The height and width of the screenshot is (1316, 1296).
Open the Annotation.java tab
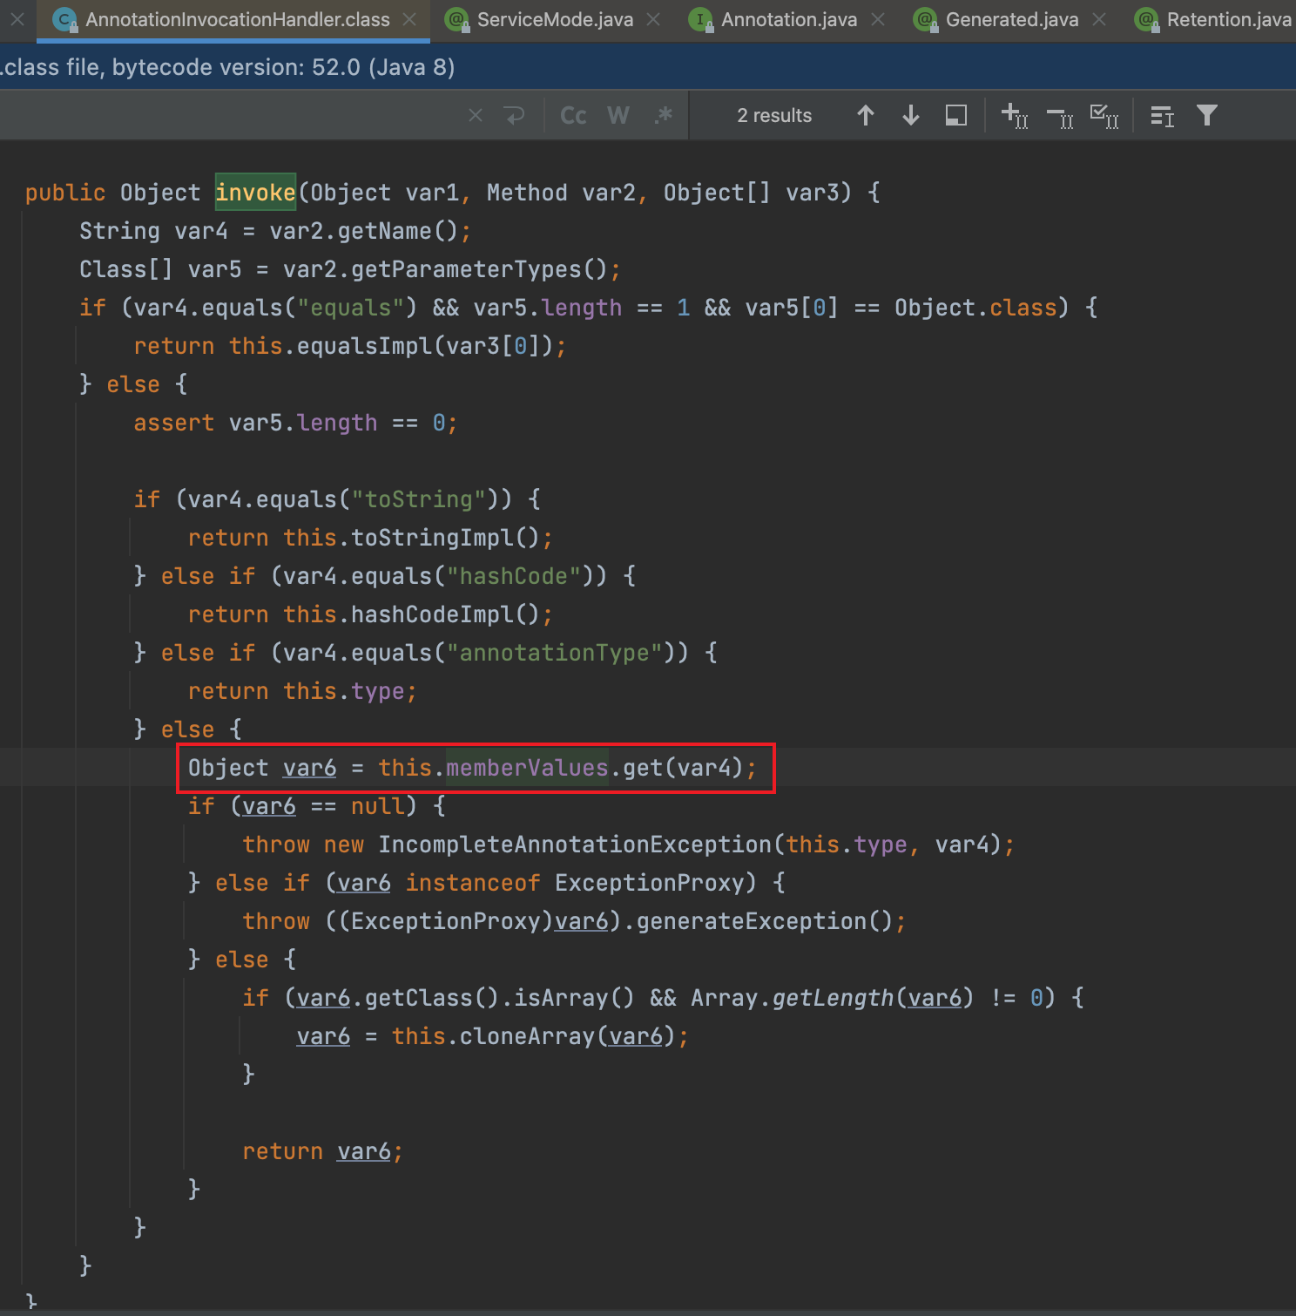pos(789,19)
